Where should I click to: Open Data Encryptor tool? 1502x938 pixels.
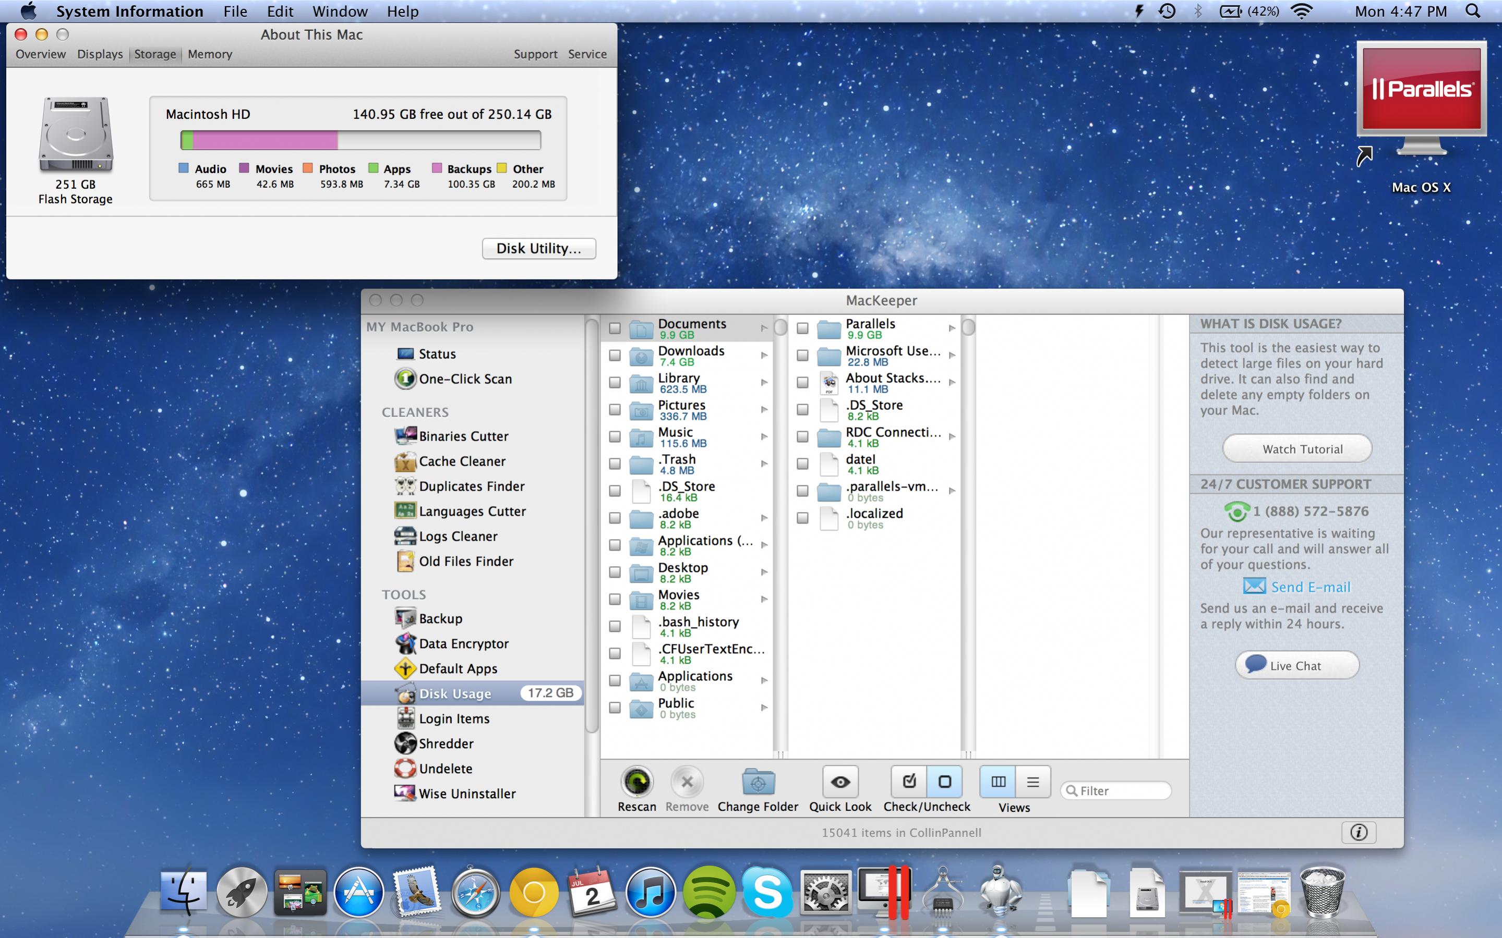(452, 643)
